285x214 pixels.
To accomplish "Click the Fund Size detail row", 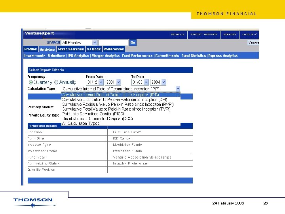I will pos(67,138).
